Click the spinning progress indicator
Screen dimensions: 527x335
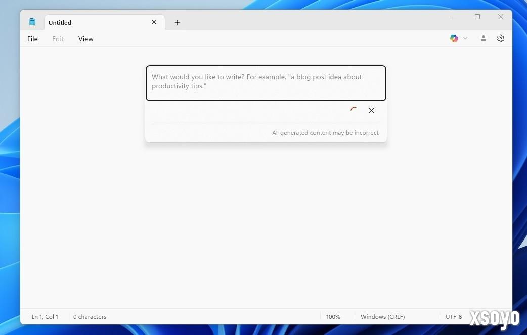point(354,110)
